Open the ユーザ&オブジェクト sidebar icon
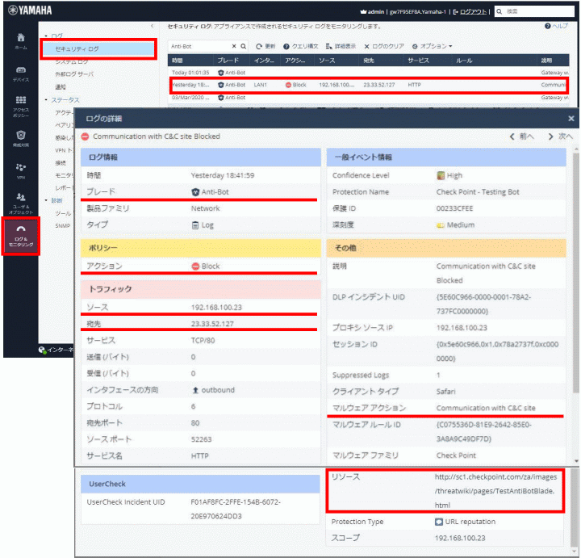The width and height of the screenshot is (581, 558). (x=20, y=201)
